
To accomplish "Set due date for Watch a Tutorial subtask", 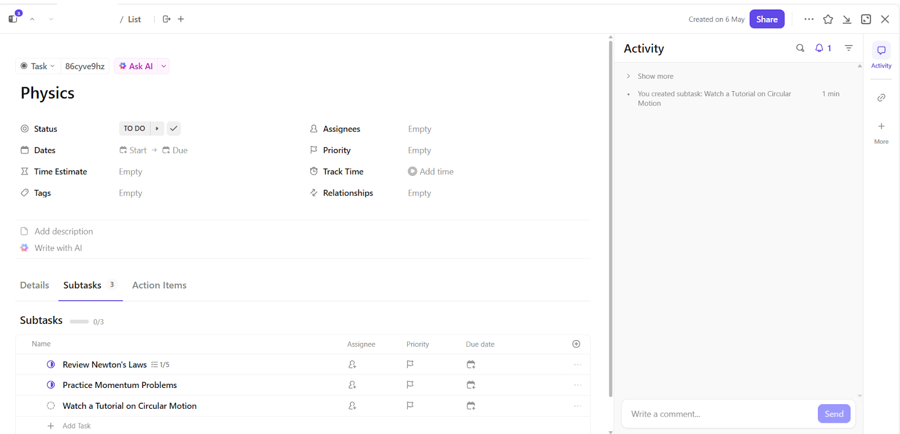I will tap(471, 406).
